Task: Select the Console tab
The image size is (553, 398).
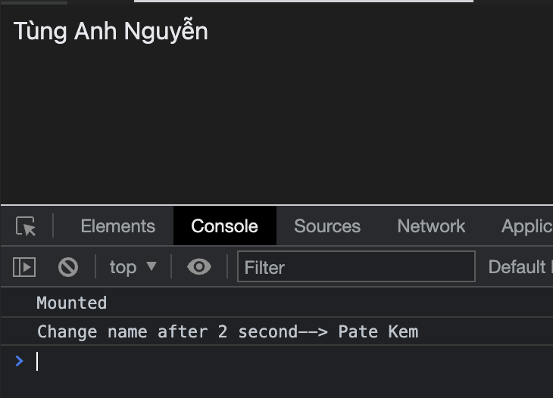Action: (x=224, y=226)
